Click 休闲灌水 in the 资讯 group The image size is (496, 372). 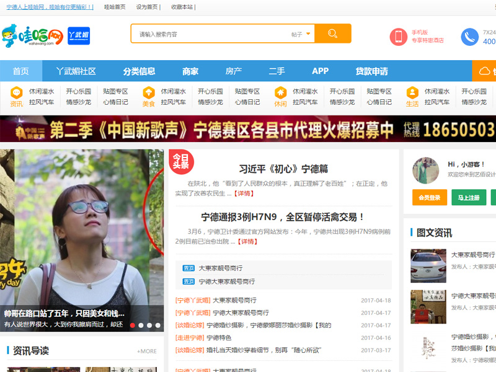coord(42,91)
